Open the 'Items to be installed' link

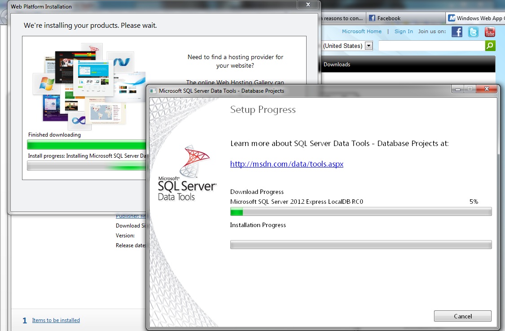[56, 320]
